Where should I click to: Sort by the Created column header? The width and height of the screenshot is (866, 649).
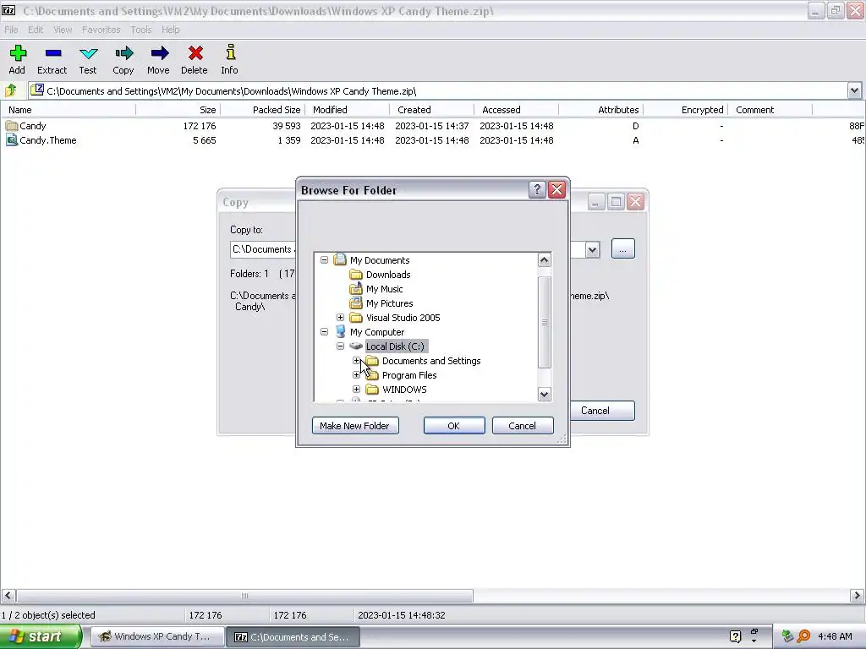[432, 110]
